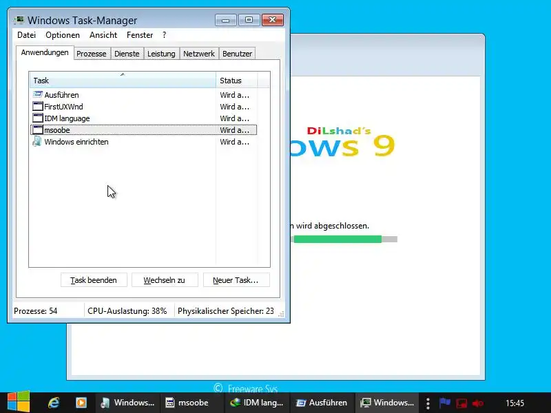Click the Ausführen task icon
The image size is (551, 413).
38,94
